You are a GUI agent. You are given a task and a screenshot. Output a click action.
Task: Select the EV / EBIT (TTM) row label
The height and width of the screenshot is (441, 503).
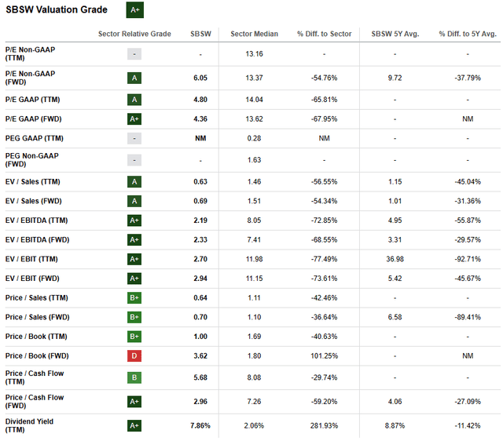[x=31, y=259]
